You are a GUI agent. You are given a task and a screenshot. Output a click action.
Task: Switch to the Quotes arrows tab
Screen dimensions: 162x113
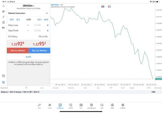point(39,106)
